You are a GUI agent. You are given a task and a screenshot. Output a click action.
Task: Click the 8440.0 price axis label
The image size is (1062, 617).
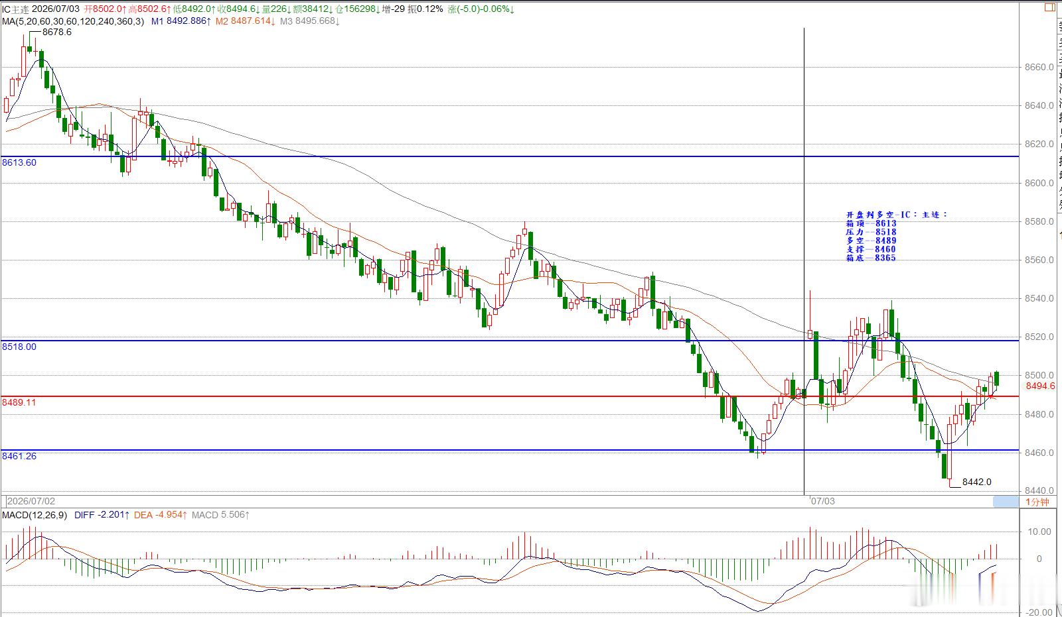point(1039,491)
